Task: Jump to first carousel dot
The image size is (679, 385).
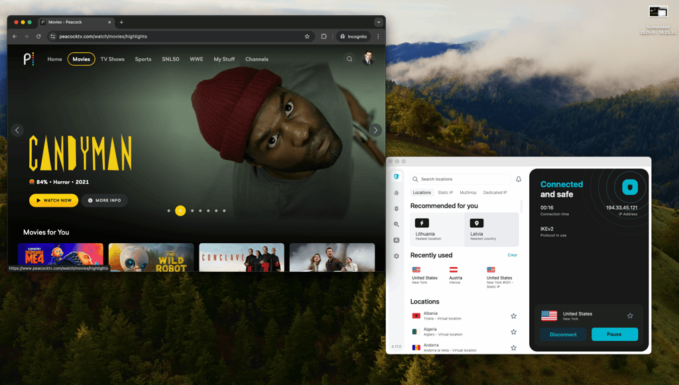Action: (x=168, y=211)
